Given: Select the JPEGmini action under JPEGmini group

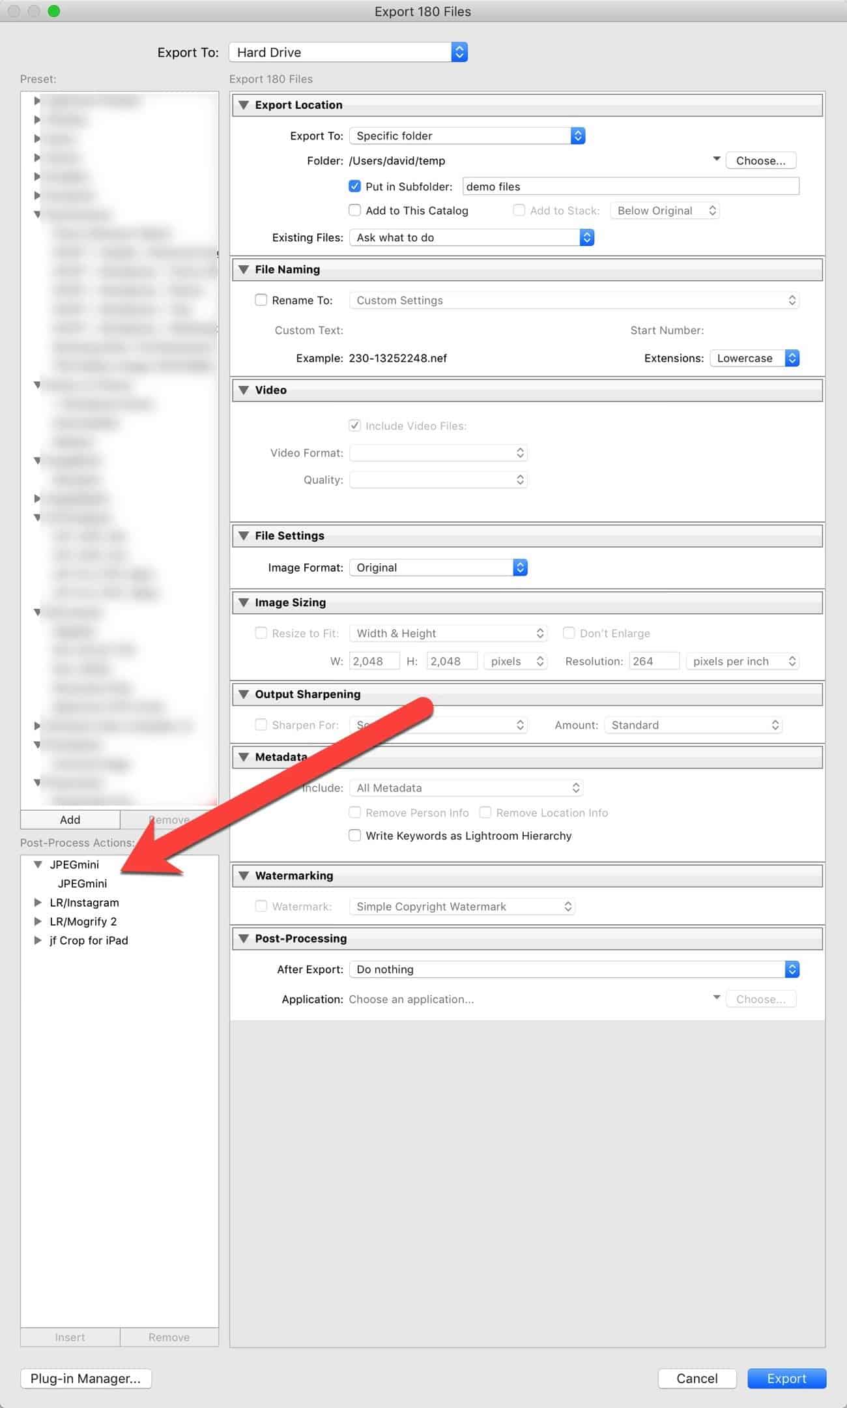Looking at the screenshot, I should [x=82, y=883].
